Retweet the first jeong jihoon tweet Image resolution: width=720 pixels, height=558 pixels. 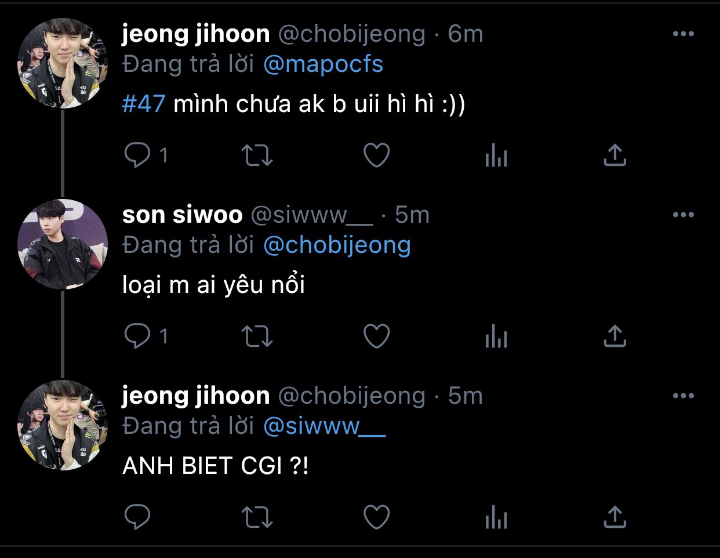[x=257, y=155]
